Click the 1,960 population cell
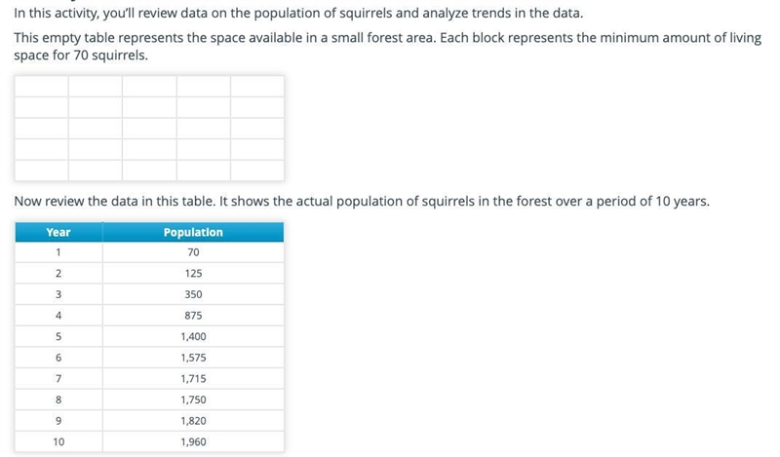 (x=193, y=441)
